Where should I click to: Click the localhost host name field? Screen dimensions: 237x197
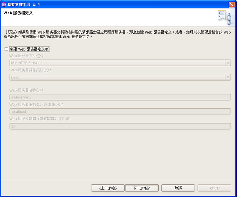[x=120, y=111]
